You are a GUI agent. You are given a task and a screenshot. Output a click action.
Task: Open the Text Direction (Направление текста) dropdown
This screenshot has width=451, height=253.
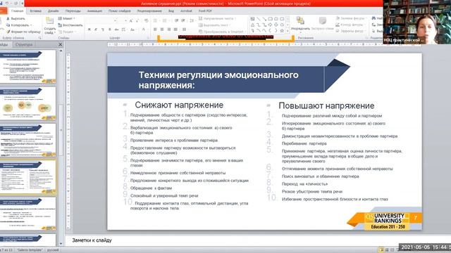coord(217,18)
